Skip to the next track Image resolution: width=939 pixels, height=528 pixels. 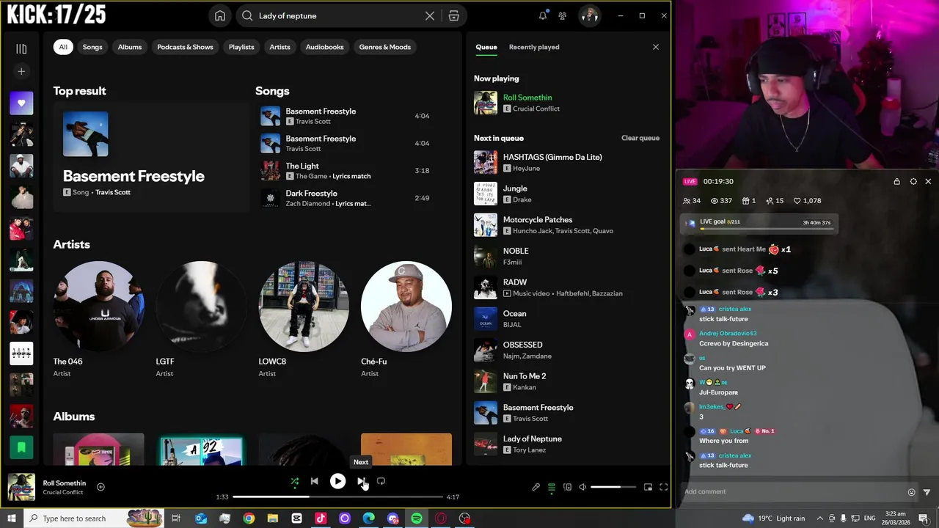361,481
